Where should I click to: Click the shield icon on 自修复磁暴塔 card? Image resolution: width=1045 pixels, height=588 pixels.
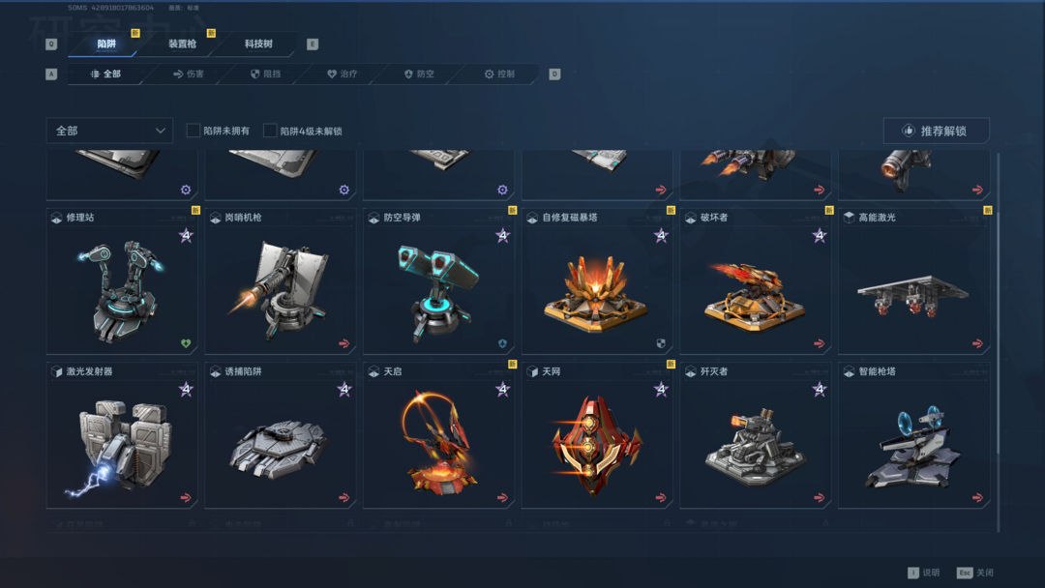coord(661,343)
